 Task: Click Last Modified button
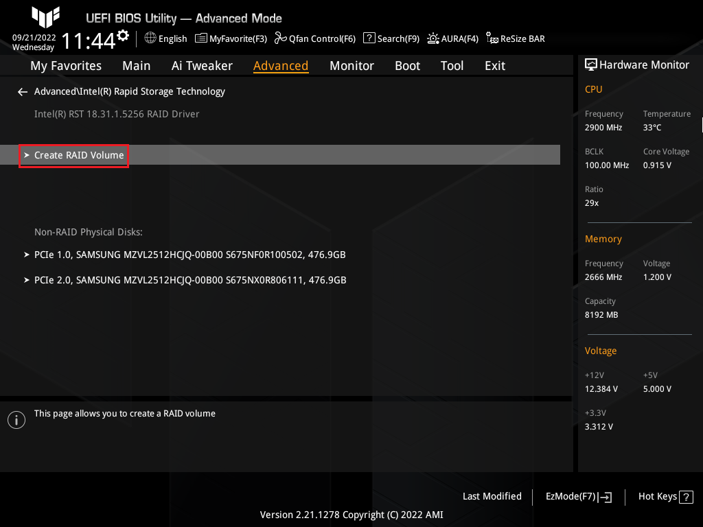tap(492, 497)
